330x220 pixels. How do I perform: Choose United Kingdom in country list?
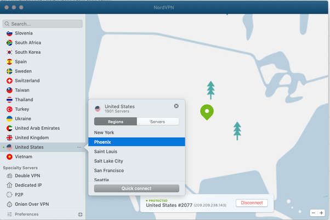[43, 138]
